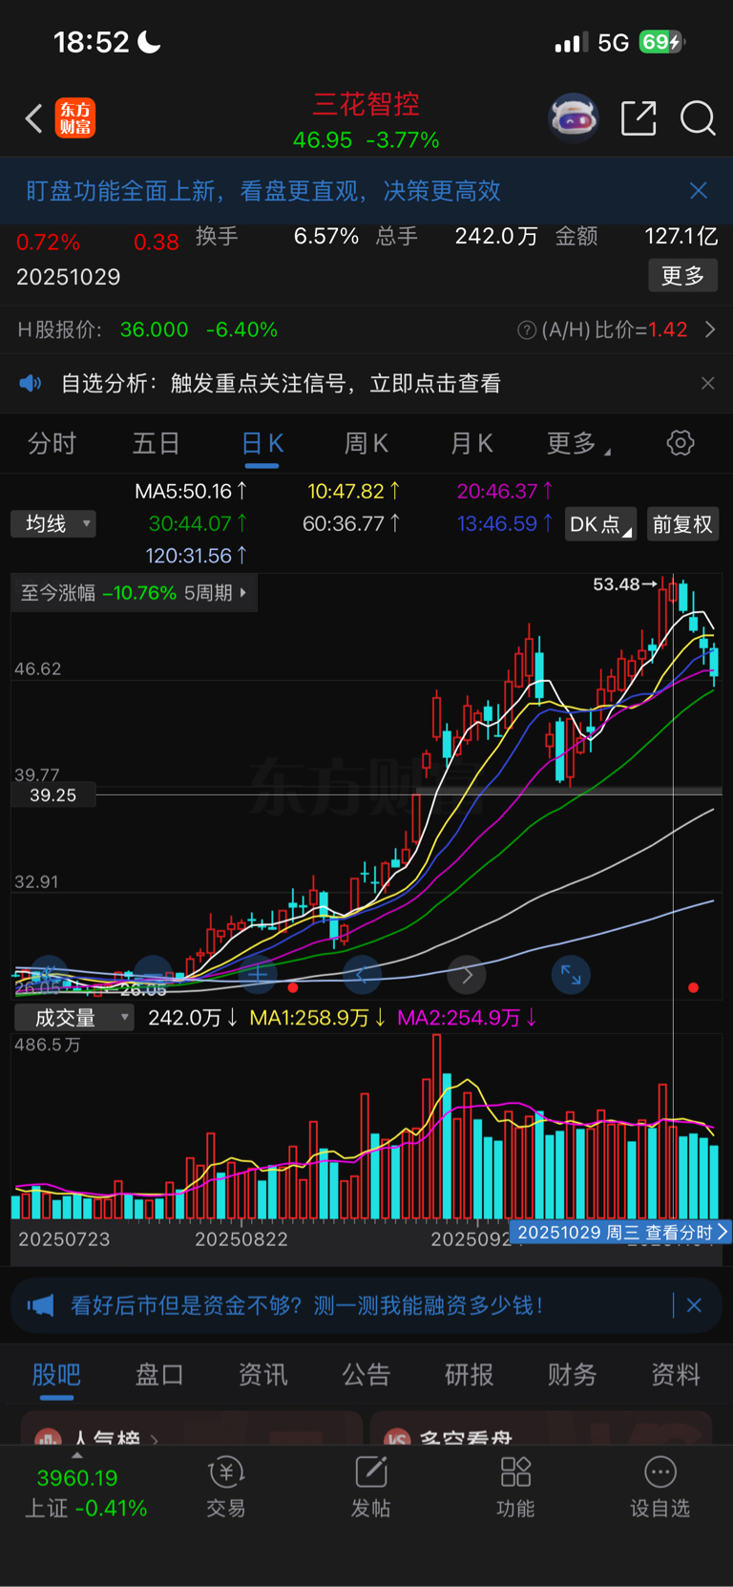This screenshot has width=733, height=1587.
Task: Tap the fullscreen expand chart icon
Action: click(x=571, y=975)
